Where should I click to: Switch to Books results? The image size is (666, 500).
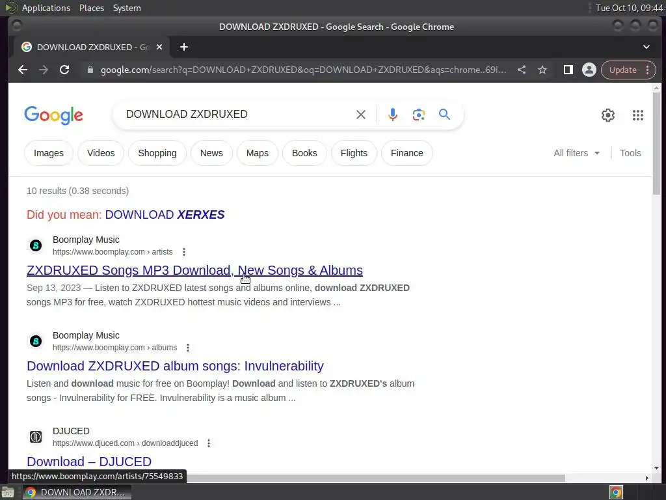pyautogui.click(x=304, y=153)
